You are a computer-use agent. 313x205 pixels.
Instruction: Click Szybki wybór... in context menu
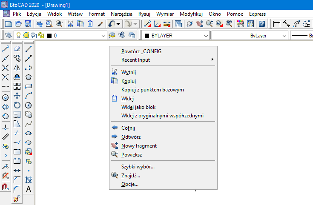(x=138, y=167)
